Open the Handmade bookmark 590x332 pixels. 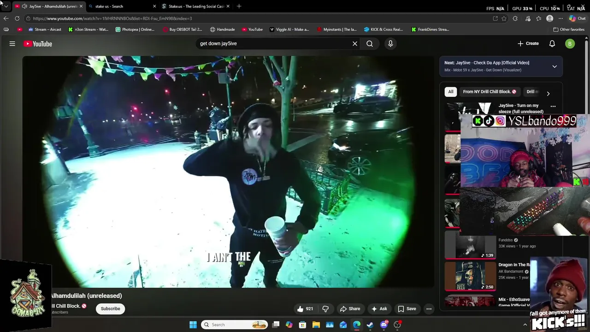click(x=222, y=30)
